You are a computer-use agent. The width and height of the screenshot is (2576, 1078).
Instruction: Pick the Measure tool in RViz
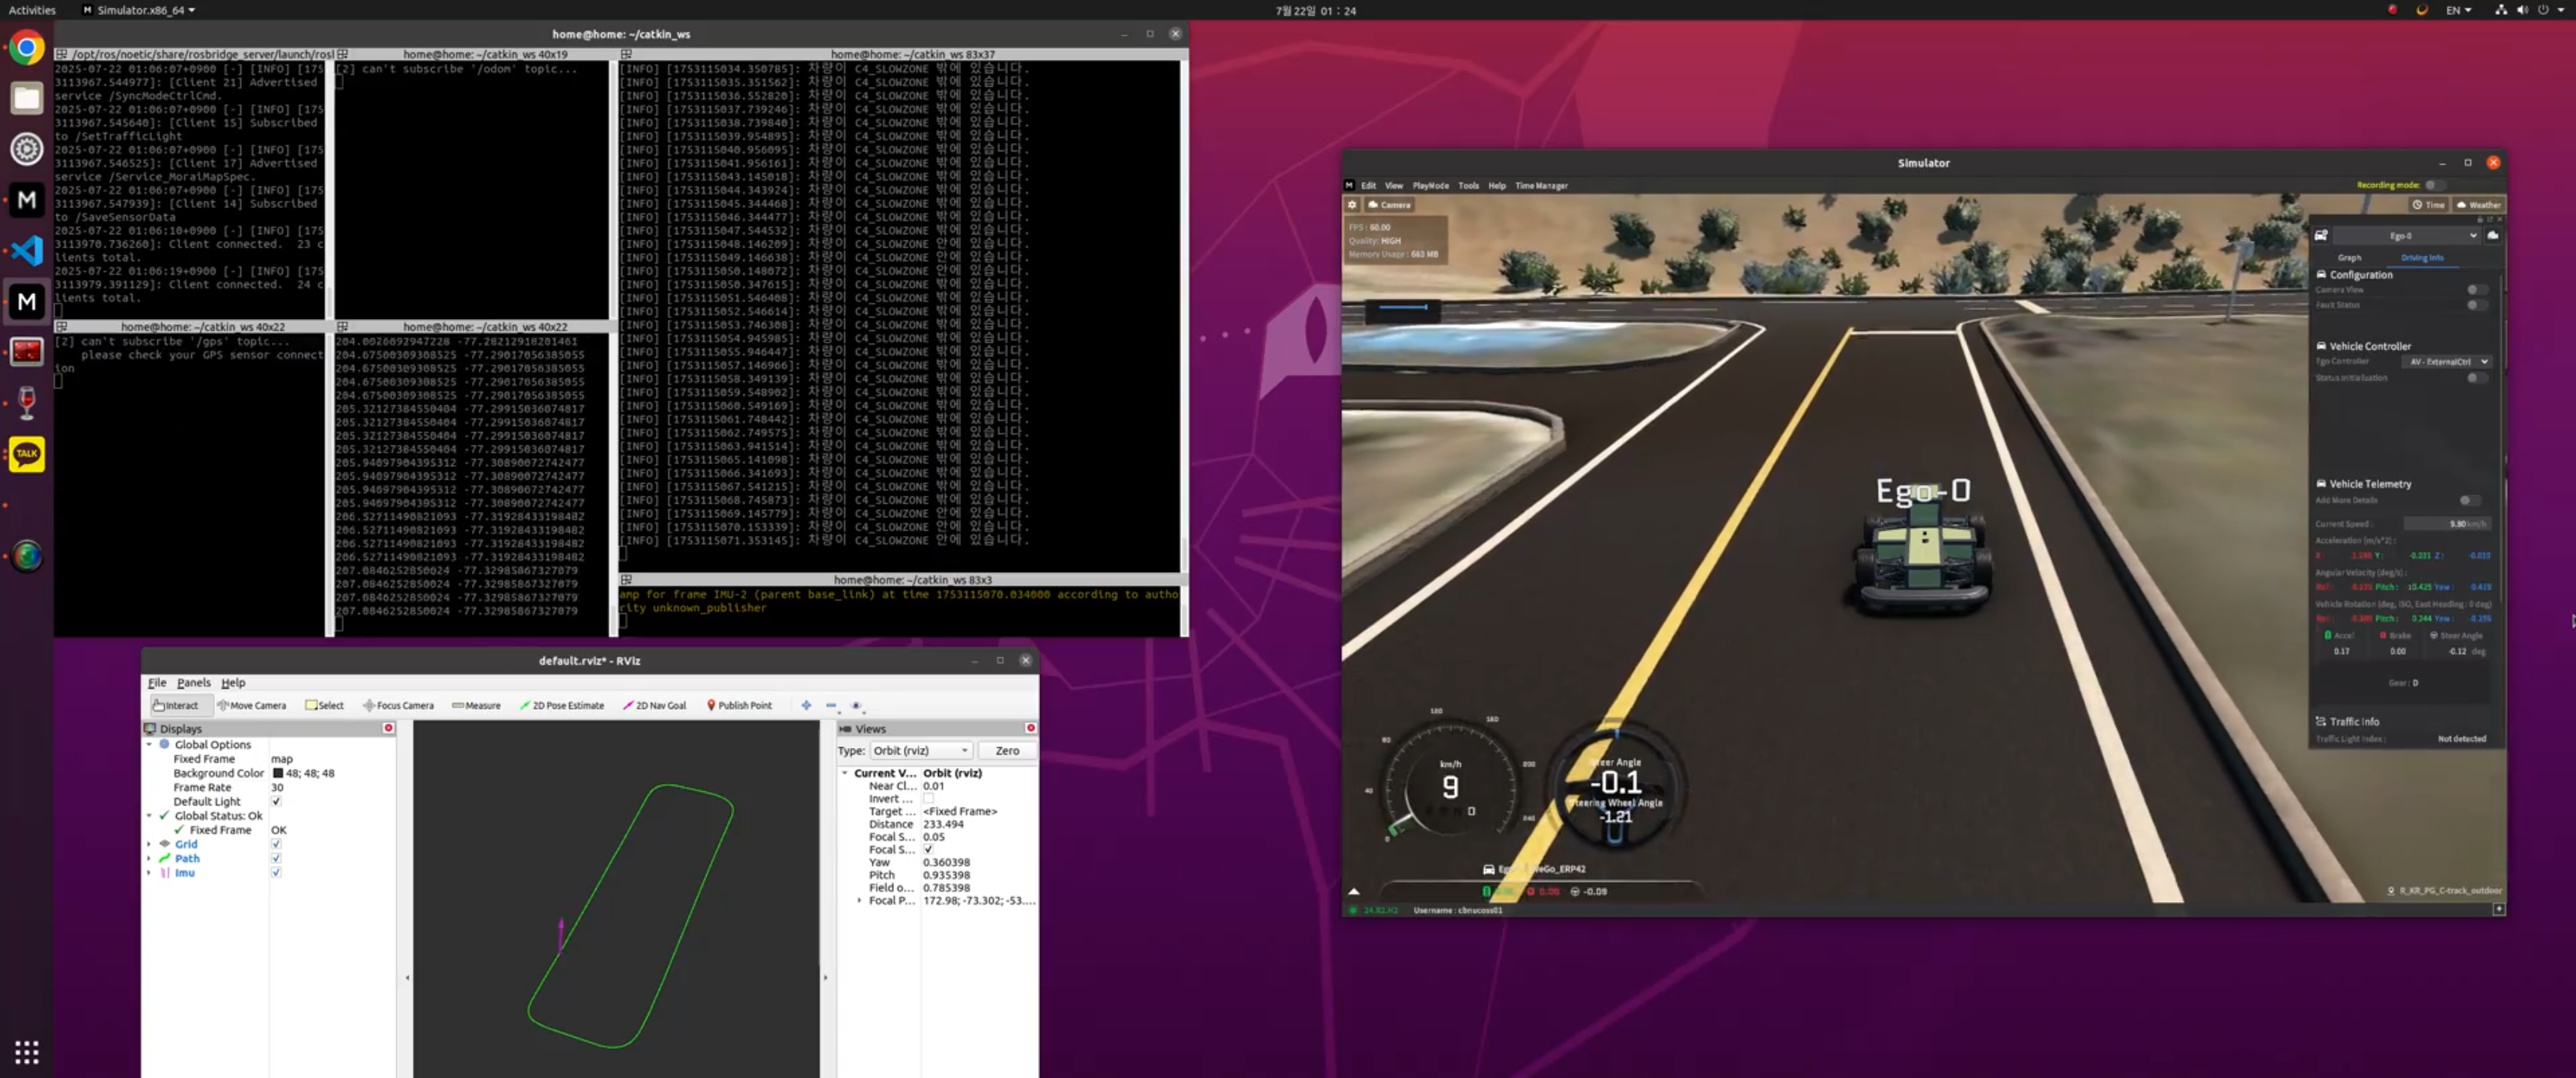[x=476, y=705]
